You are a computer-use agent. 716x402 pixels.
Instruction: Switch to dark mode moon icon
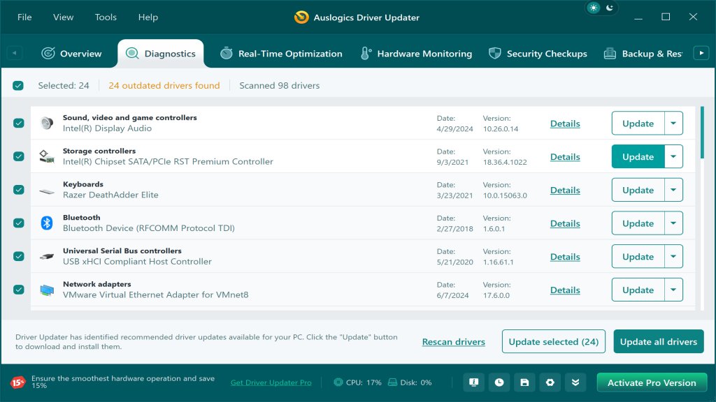point(610,8)
